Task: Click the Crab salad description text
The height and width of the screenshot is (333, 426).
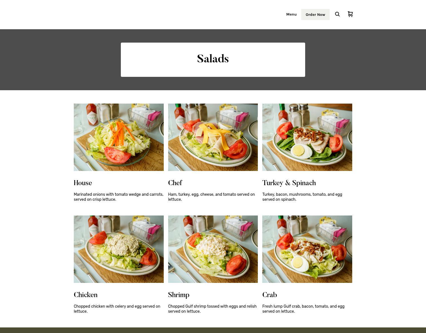Action: point(303,309)
